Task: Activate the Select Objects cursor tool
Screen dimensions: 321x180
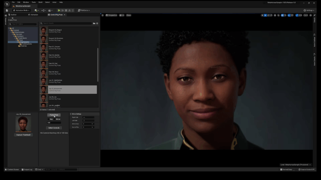Action: [x=262, y=15]
